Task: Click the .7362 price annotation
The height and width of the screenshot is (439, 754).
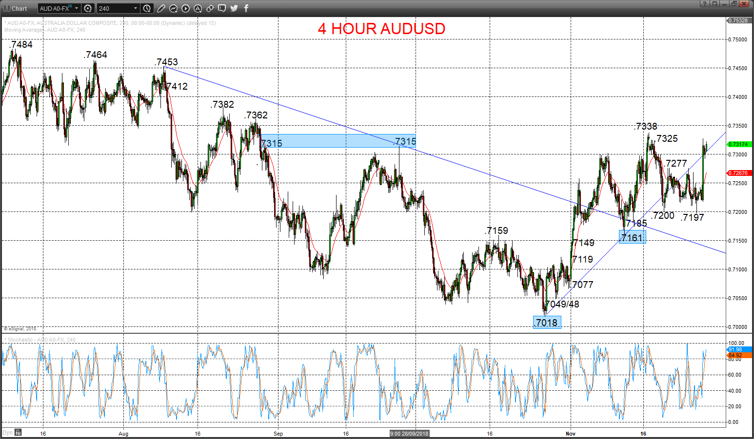Action: [x=256, y=115]
